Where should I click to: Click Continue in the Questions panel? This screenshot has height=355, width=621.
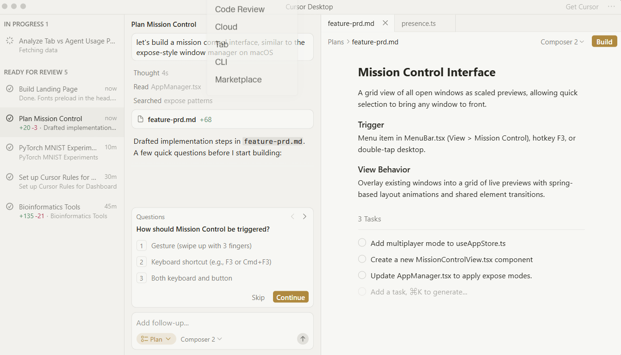point(291,297)
